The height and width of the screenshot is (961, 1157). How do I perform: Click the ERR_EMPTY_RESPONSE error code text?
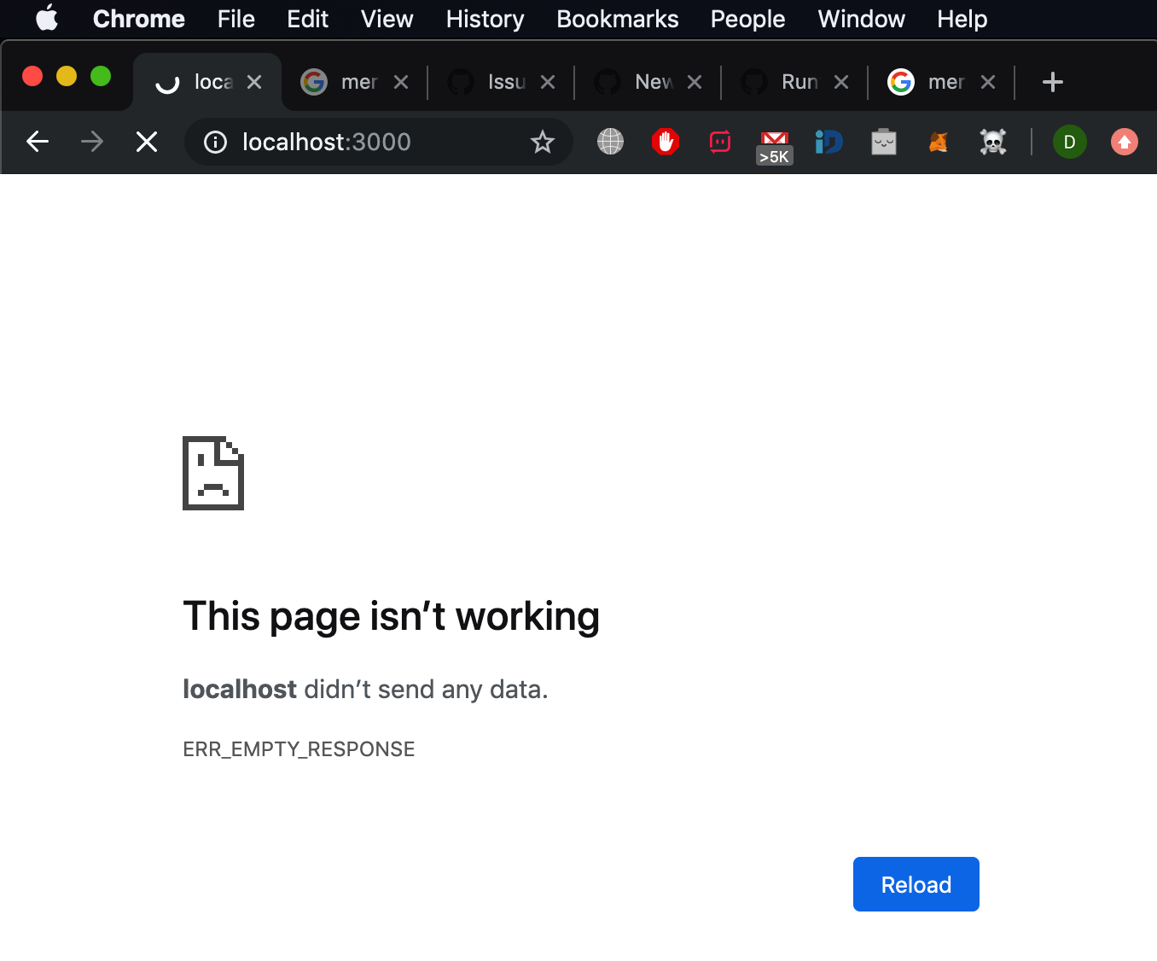coord(299,749)
